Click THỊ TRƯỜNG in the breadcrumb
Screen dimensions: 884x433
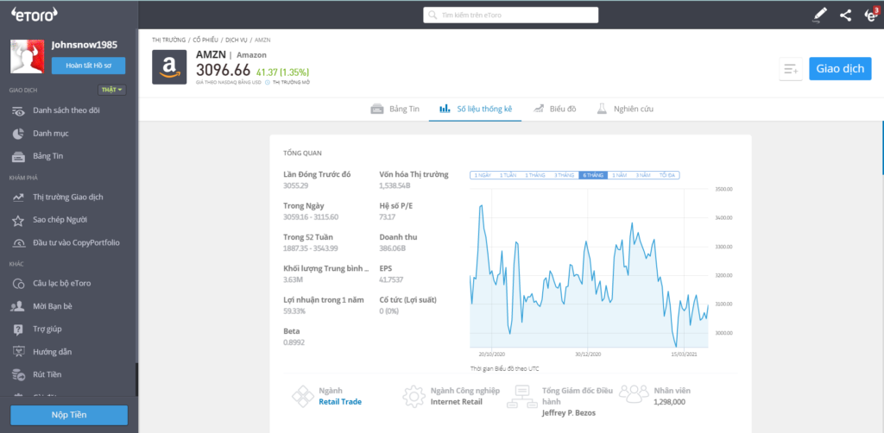pos(168,41)
